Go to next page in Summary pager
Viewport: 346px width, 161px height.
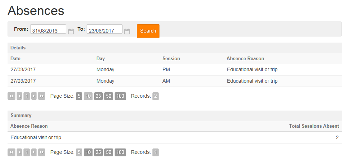34,152
